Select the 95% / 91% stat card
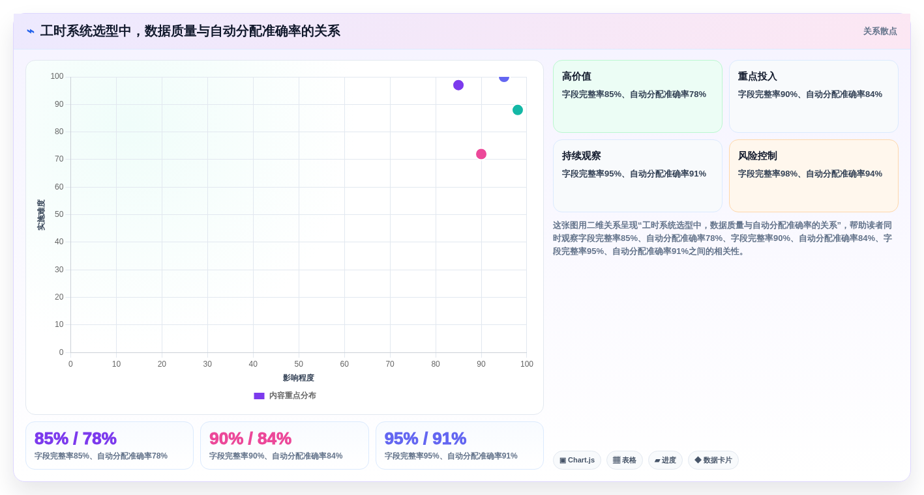924x495 pixels. (x=460, y=445)
